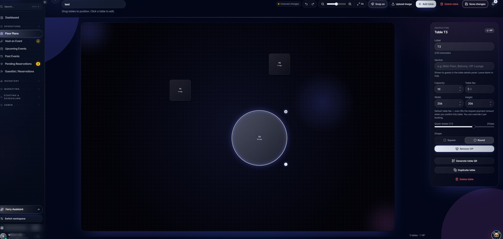Click the VIP badge in the inspector

click(489, 31)
